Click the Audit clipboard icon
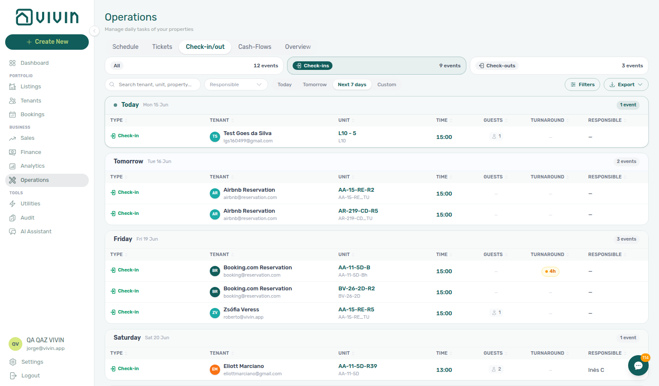The height and width of the screenshot is (386, 659). [12, 218]
